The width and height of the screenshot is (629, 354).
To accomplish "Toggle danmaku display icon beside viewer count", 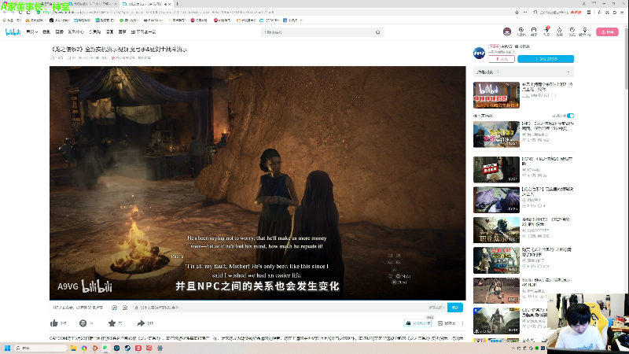I will [x=114, y=308].
